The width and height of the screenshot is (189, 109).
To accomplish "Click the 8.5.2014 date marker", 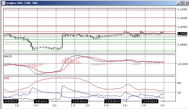I will pos(11,101).
